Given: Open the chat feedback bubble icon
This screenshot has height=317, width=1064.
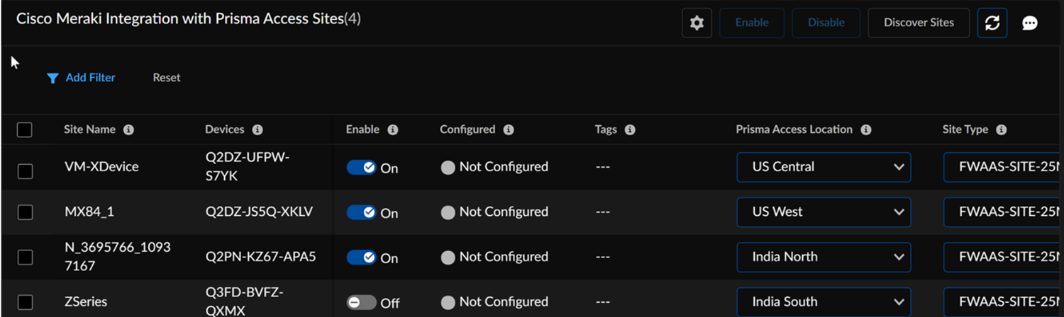Looking at the screenshot, I should [1030, 23].
